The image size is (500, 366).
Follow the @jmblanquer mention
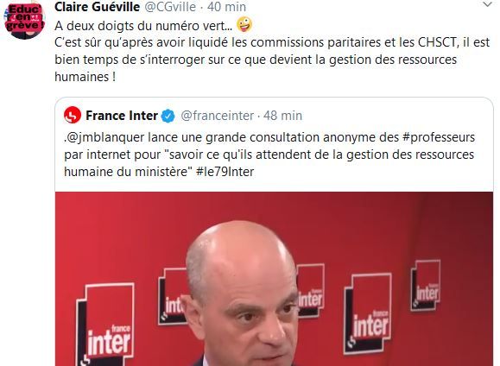click(x=104, y=137)
